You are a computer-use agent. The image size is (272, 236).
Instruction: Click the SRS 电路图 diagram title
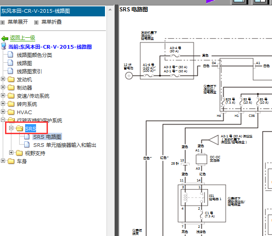(x=134, y=10)
